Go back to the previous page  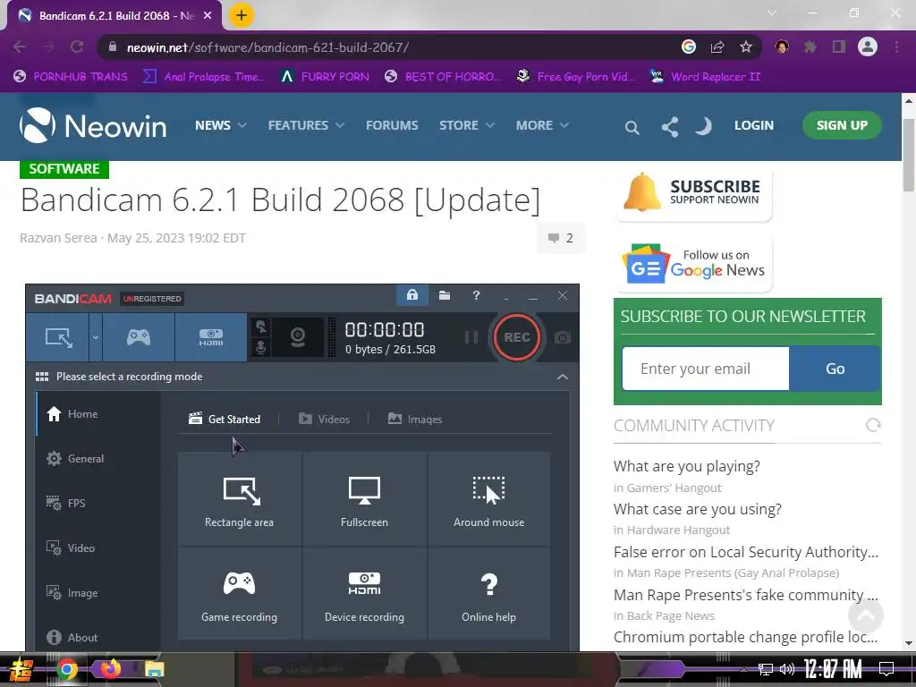coord(20,47)
